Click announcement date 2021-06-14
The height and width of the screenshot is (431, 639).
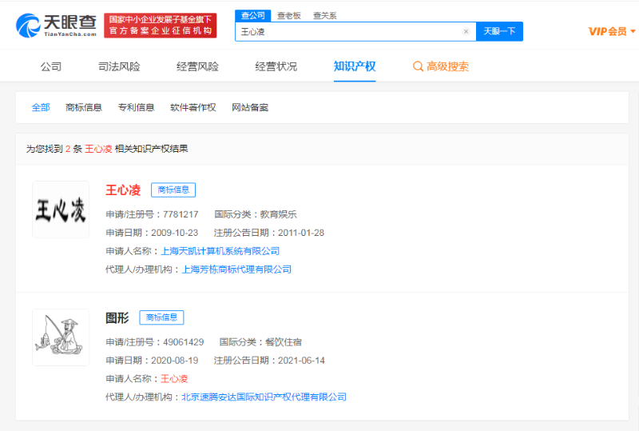click(302, 361)
